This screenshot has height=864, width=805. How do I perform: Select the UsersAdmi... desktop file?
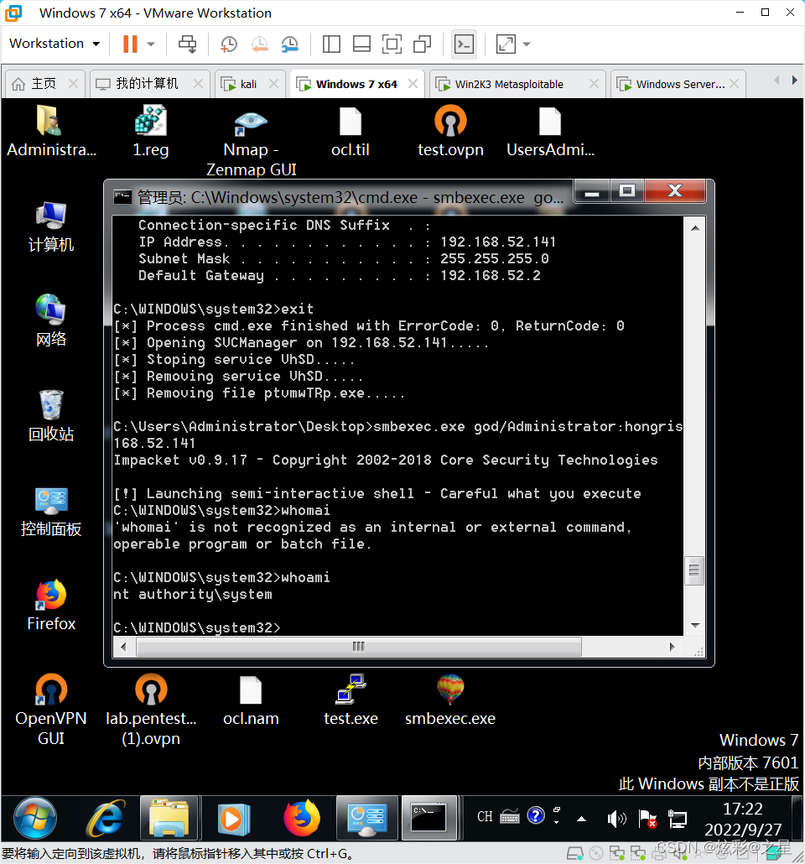550,131
